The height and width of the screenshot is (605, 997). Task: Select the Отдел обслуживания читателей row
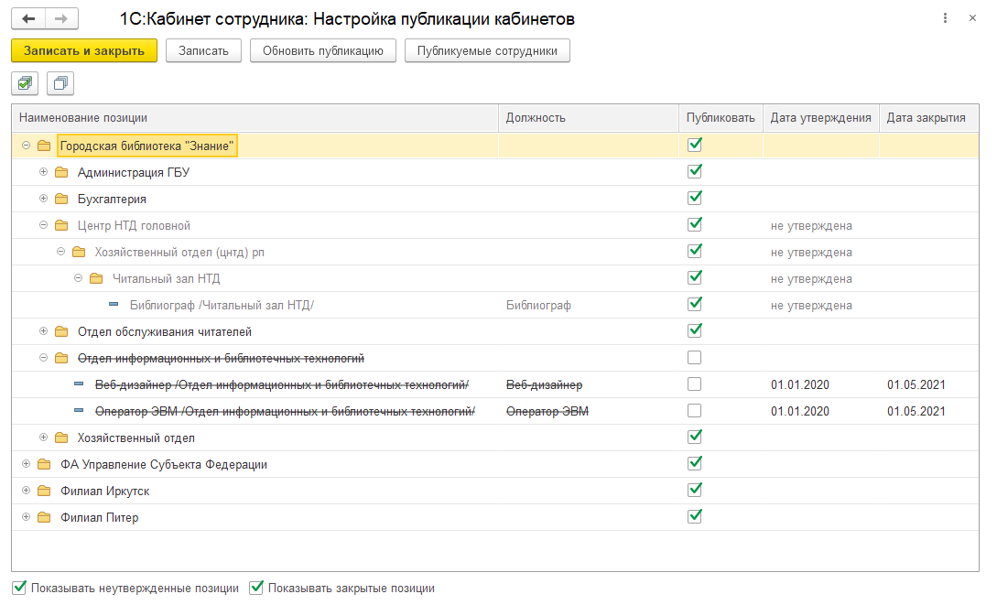(165, 332)
